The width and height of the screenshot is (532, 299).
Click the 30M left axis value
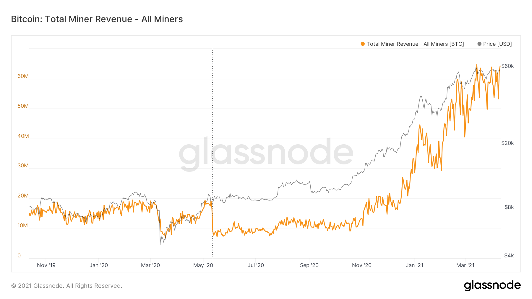(23, 166)
